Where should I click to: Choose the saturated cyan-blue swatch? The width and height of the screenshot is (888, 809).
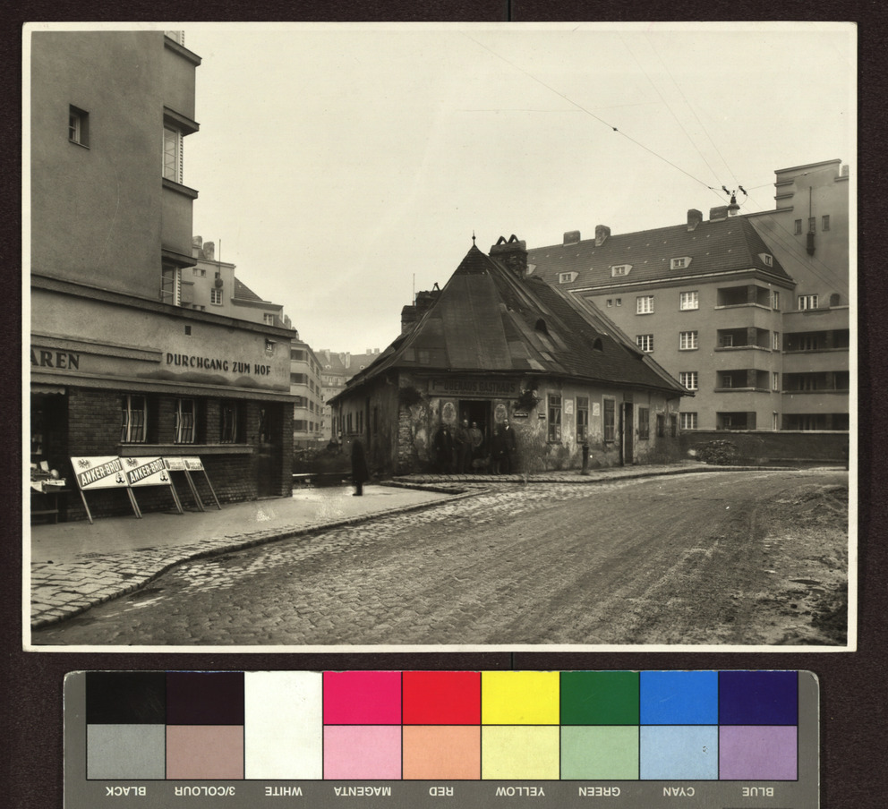679,697
